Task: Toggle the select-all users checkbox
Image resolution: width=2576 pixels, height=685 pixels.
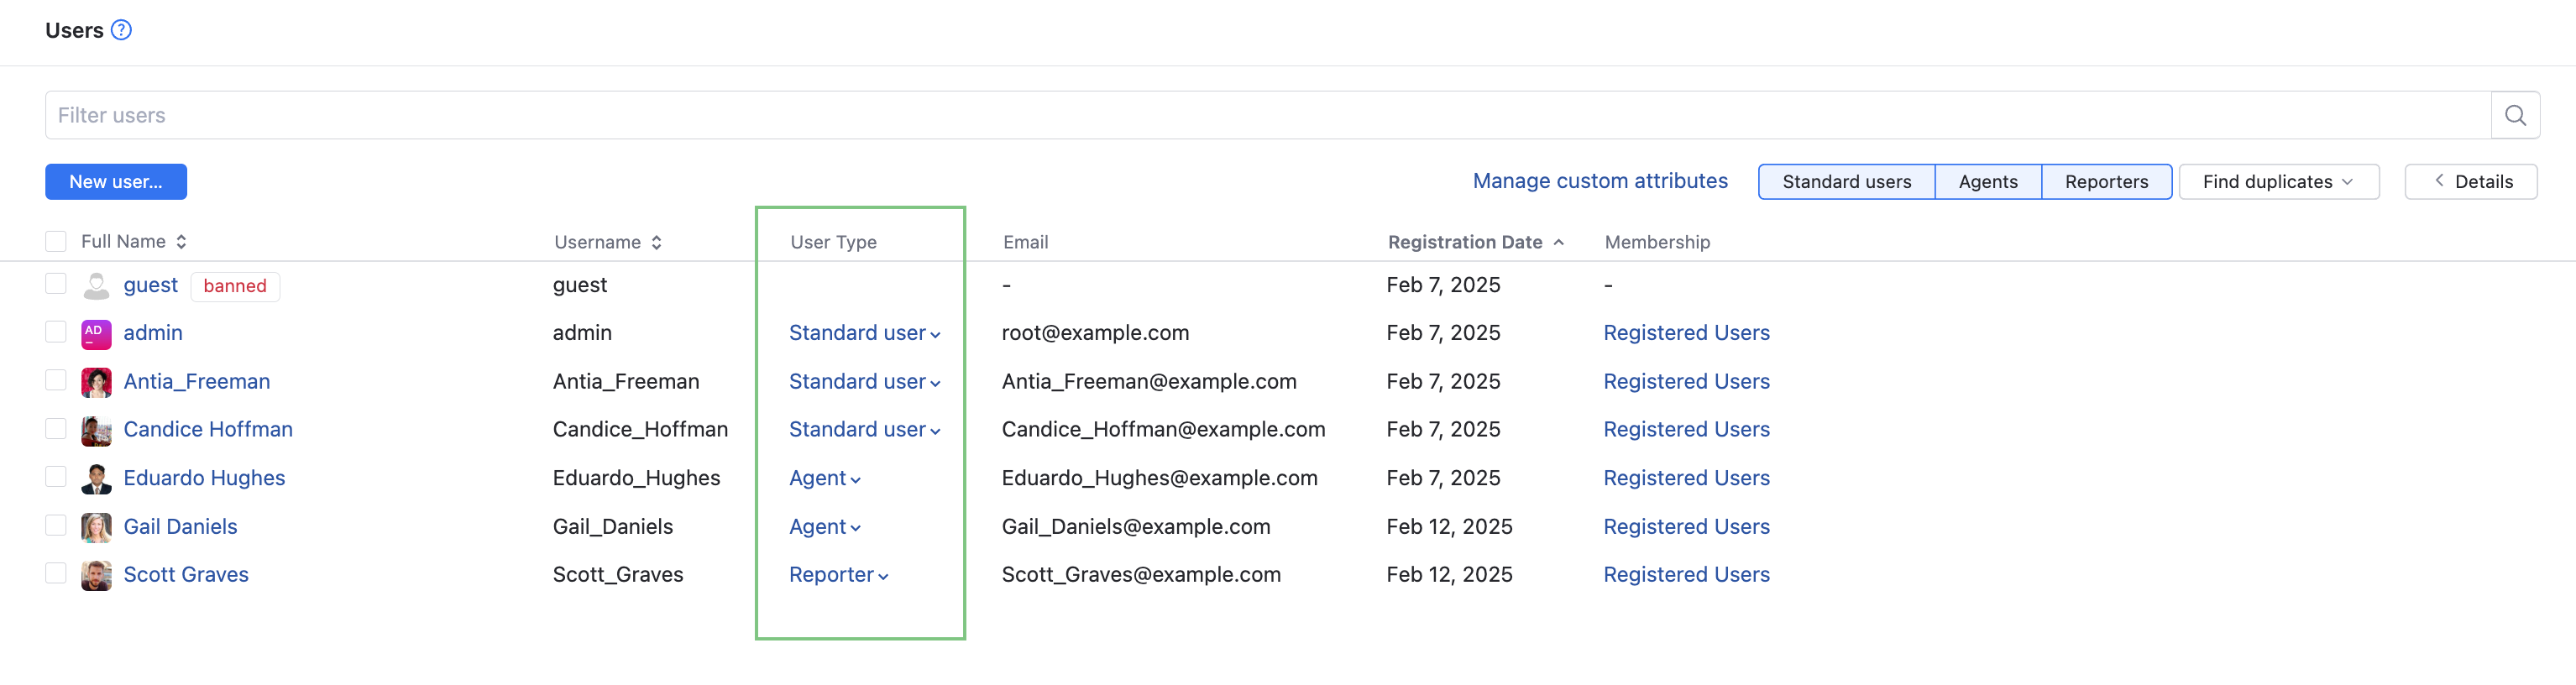Action: click(56, 242)
